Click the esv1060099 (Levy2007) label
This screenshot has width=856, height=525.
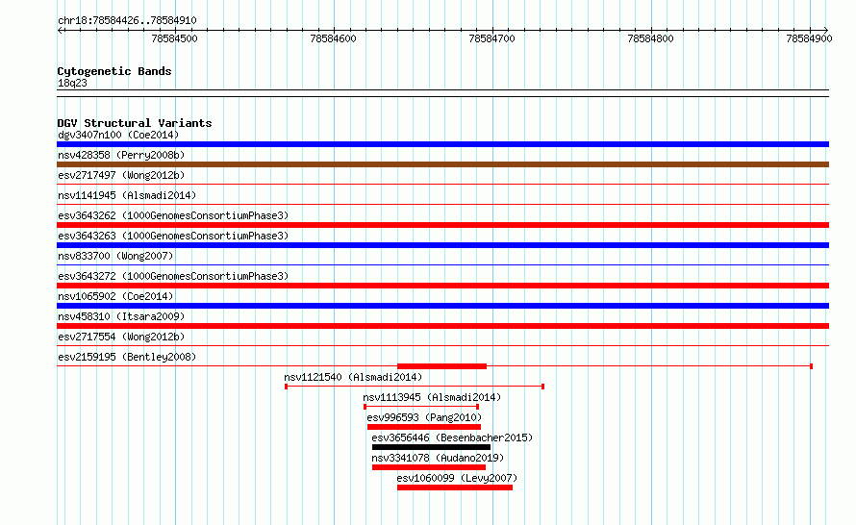click(x=457, y=478)
